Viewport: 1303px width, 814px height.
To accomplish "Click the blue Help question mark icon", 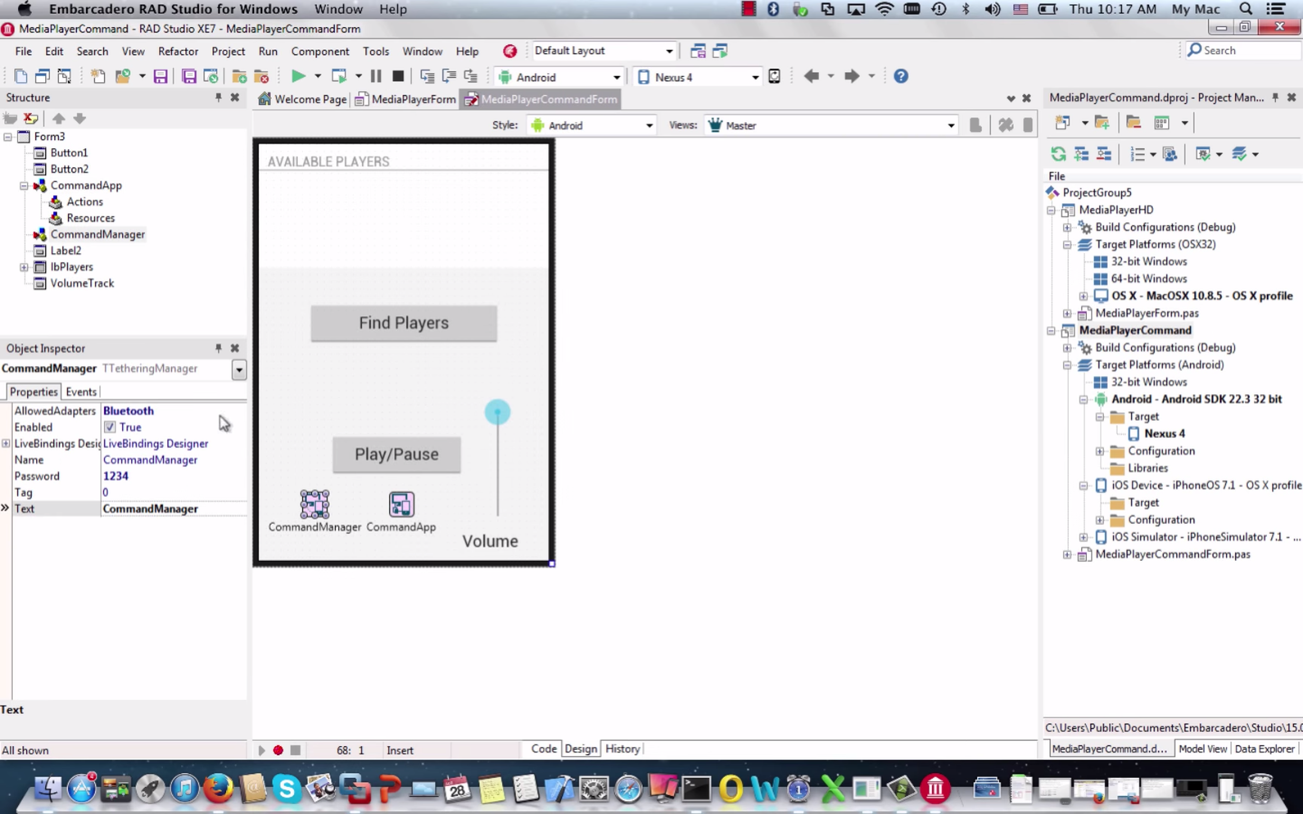I will 901,77.
